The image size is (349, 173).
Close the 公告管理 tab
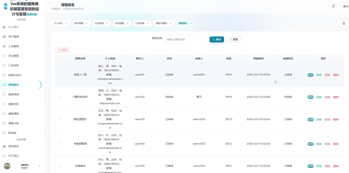[x=107, y=23]
